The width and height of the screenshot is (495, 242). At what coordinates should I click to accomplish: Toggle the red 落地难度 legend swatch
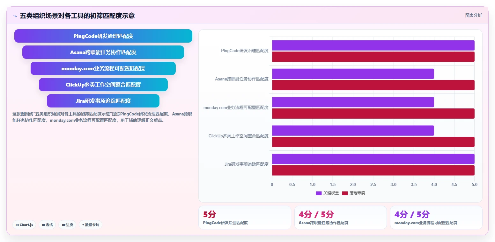[345, 193]
